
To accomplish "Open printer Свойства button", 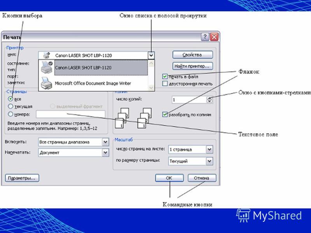I will click(192, 55).
